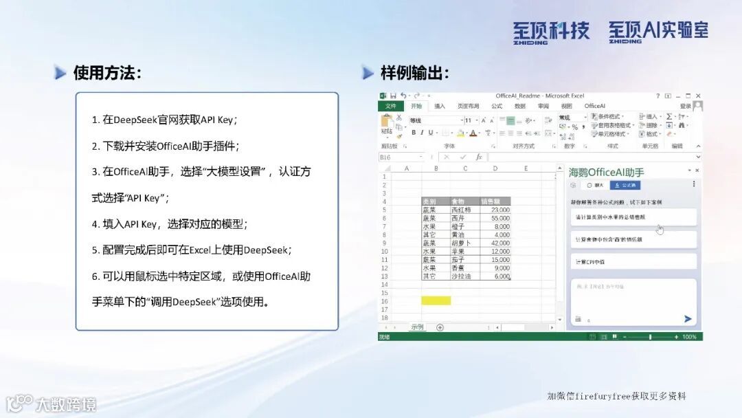
Task: Click the 计算CPI中值 suggestion
Action: (633, 262)
